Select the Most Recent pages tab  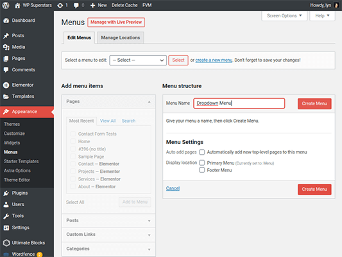pos(81,121)
